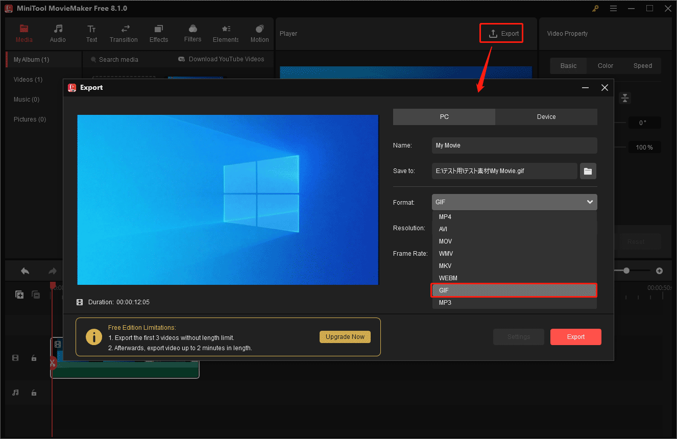Screen dimensions: 677x439
Task: Click the Upgrade Now button
Action: click(x=345, y=337)
